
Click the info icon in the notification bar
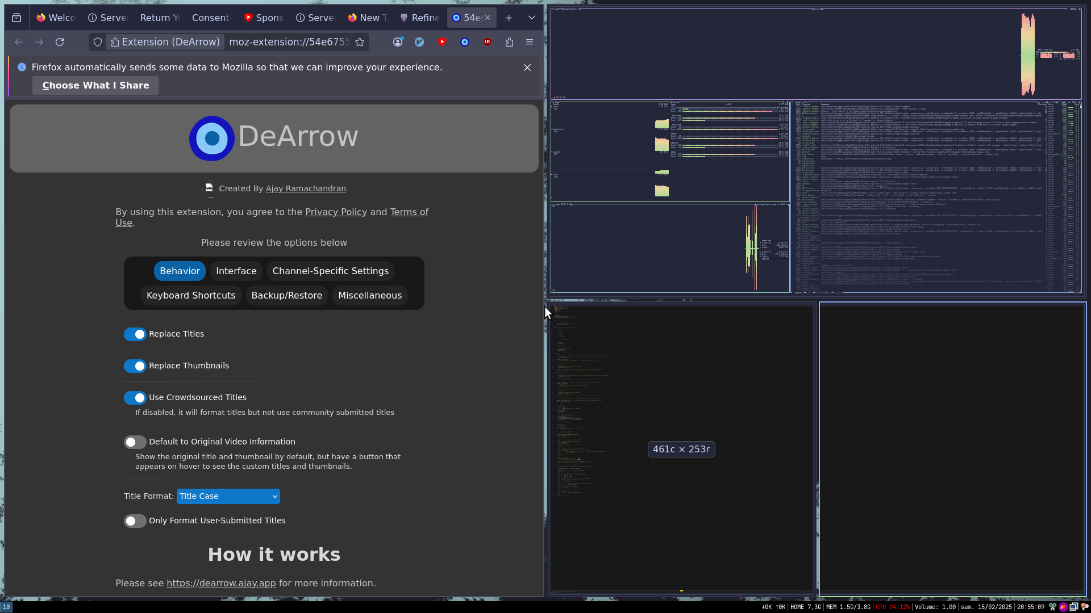(22, 67)
